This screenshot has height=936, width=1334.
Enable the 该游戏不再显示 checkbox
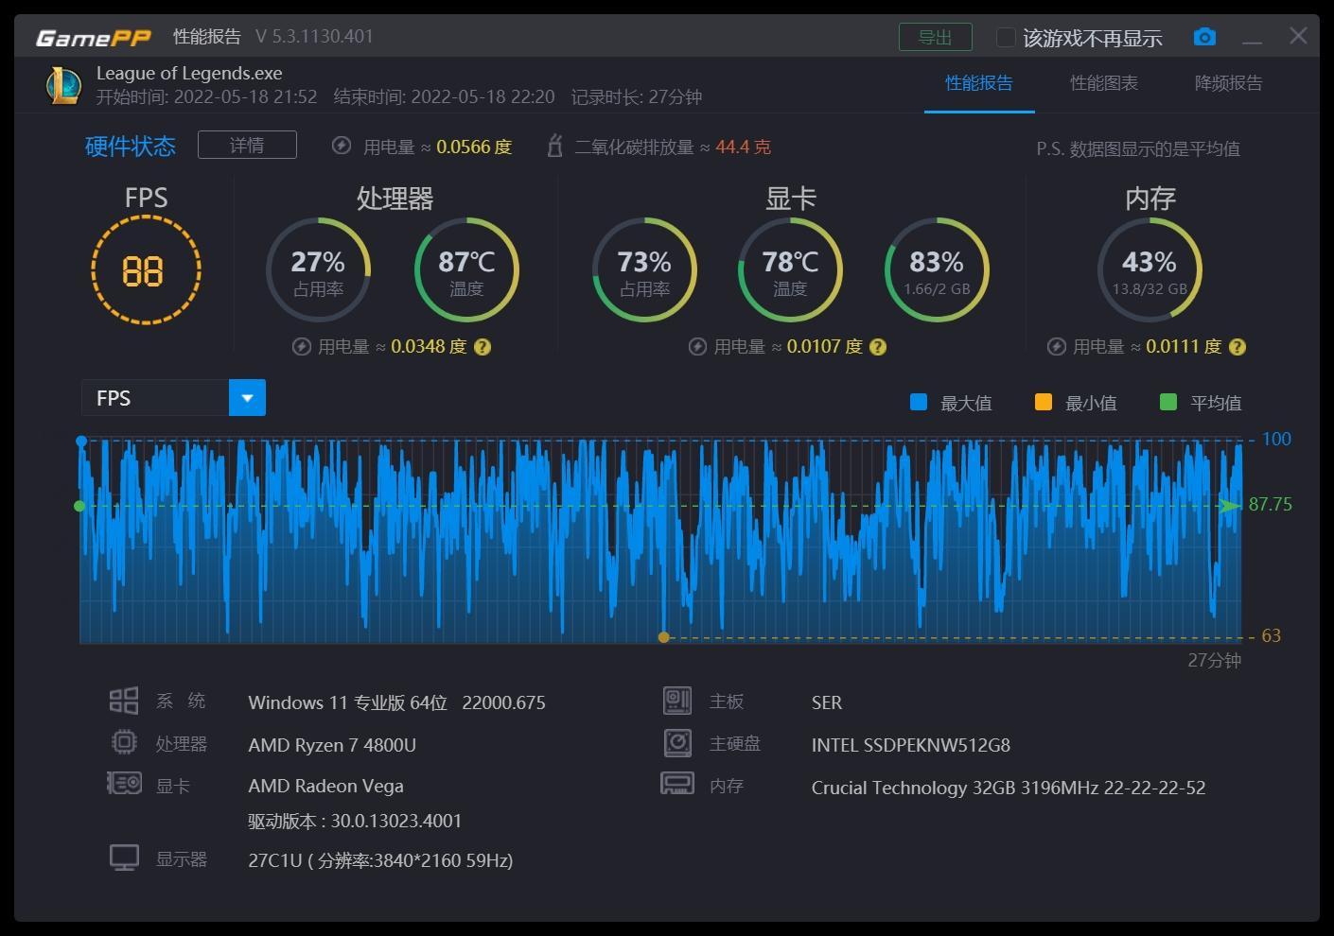1006,38
